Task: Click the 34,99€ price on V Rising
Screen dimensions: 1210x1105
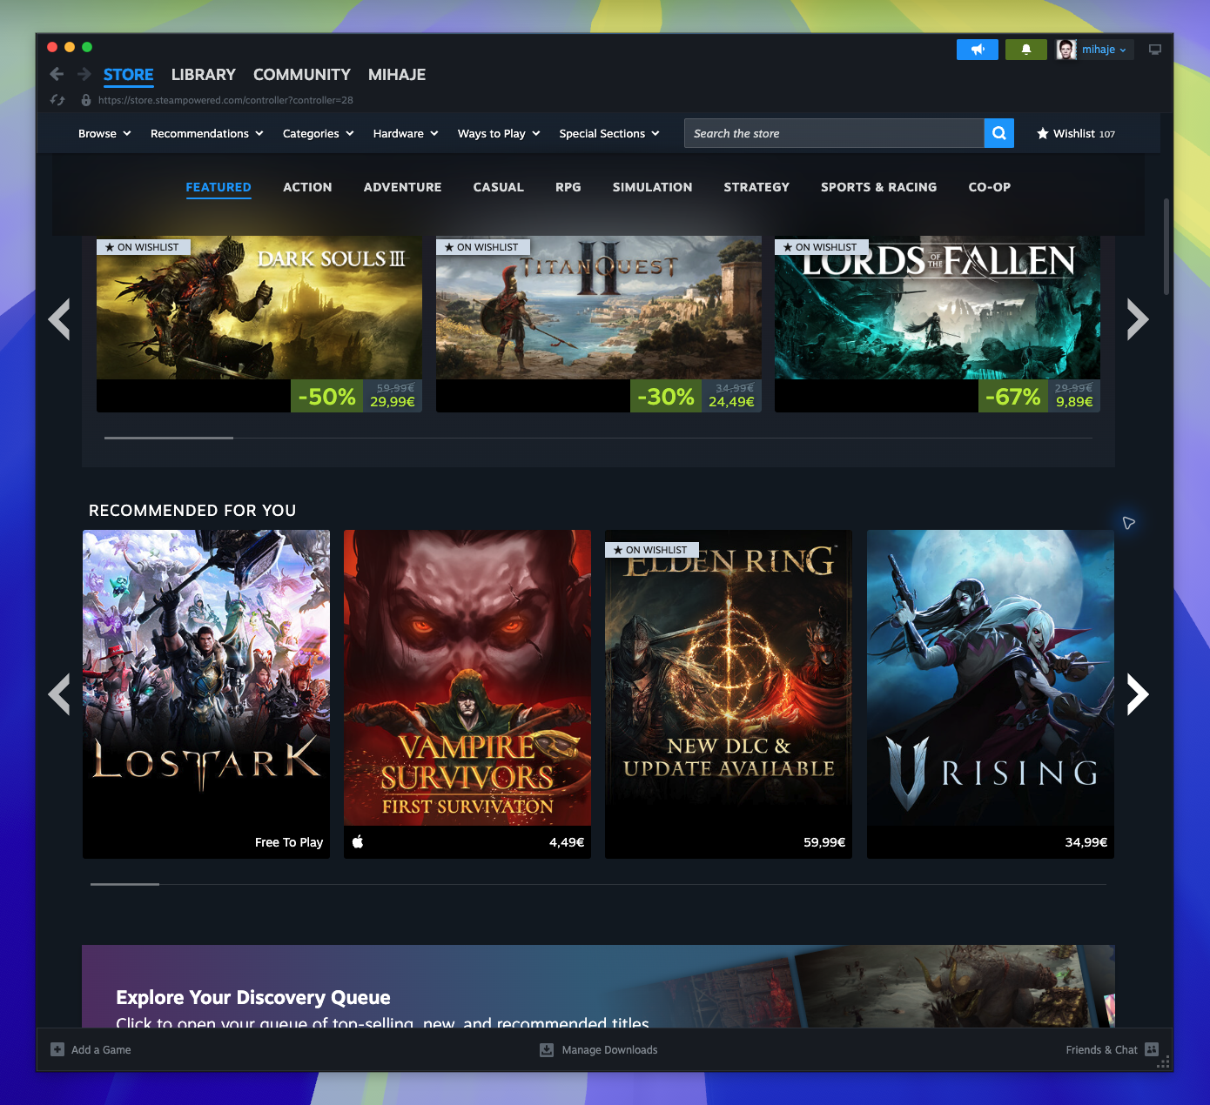Action: click(x=1086, y=842)
